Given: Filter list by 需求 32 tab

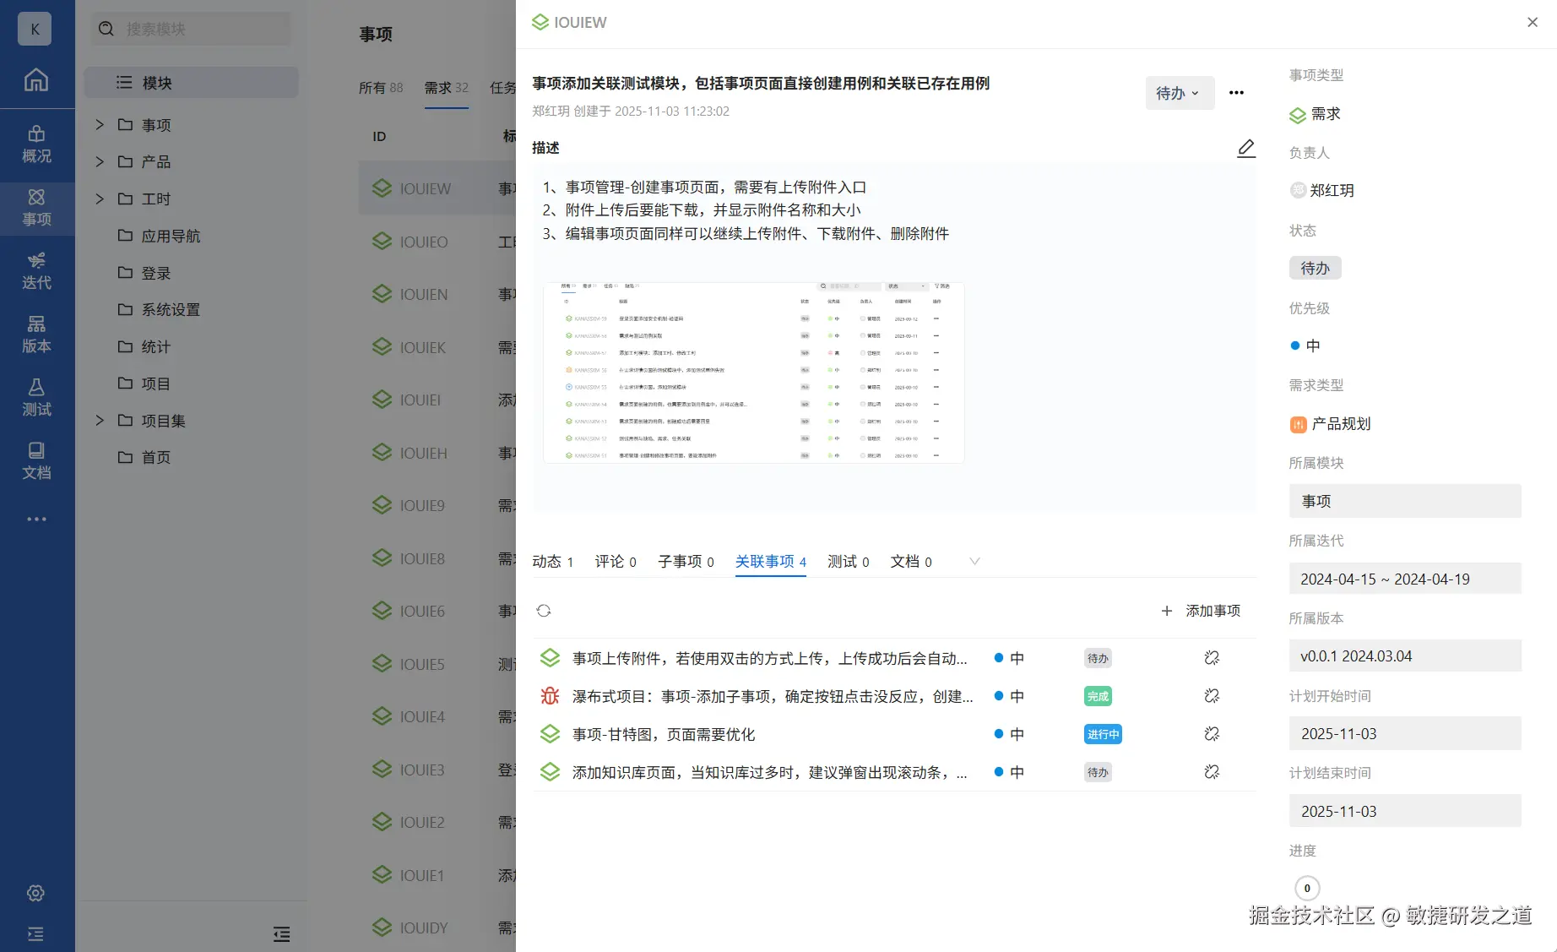Looking at the screenshot, I should [446, 87].
